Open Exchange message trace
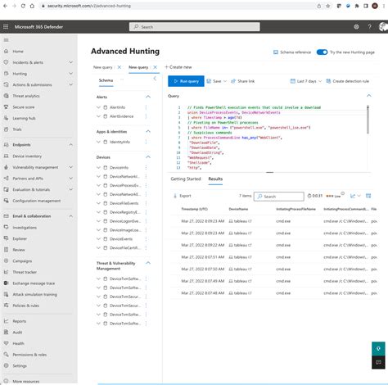The height and width of the screenshot is (385, 388). [34, 283]
